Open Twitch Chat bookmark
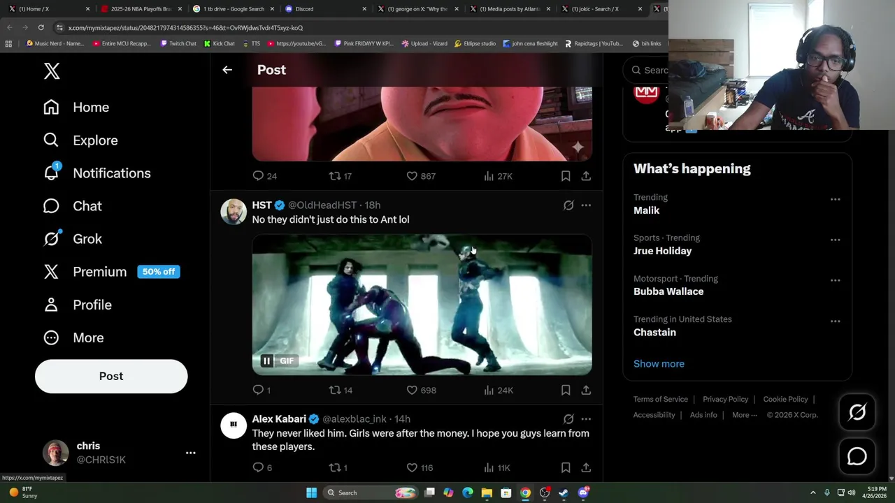 (x=178, y=43)
